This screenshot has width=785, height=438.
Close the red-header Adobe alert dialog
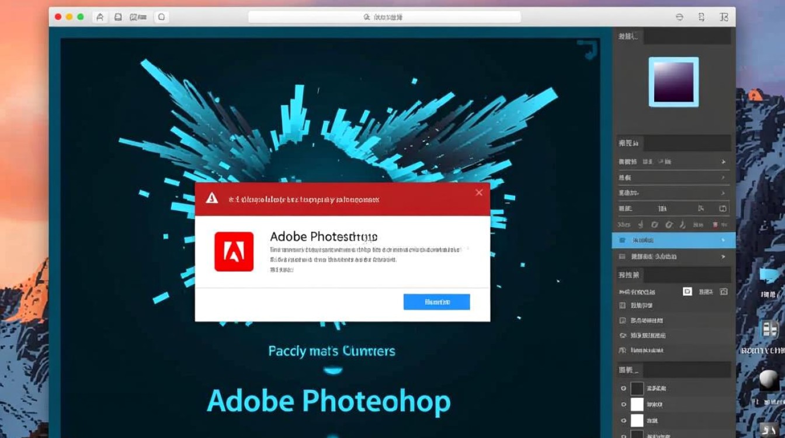tap(479, 192)
